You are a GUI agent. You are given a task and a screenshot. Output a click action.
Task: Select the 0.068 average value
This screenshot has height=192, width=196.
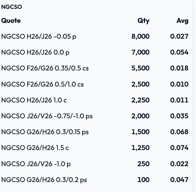click(x=179, y=132)
